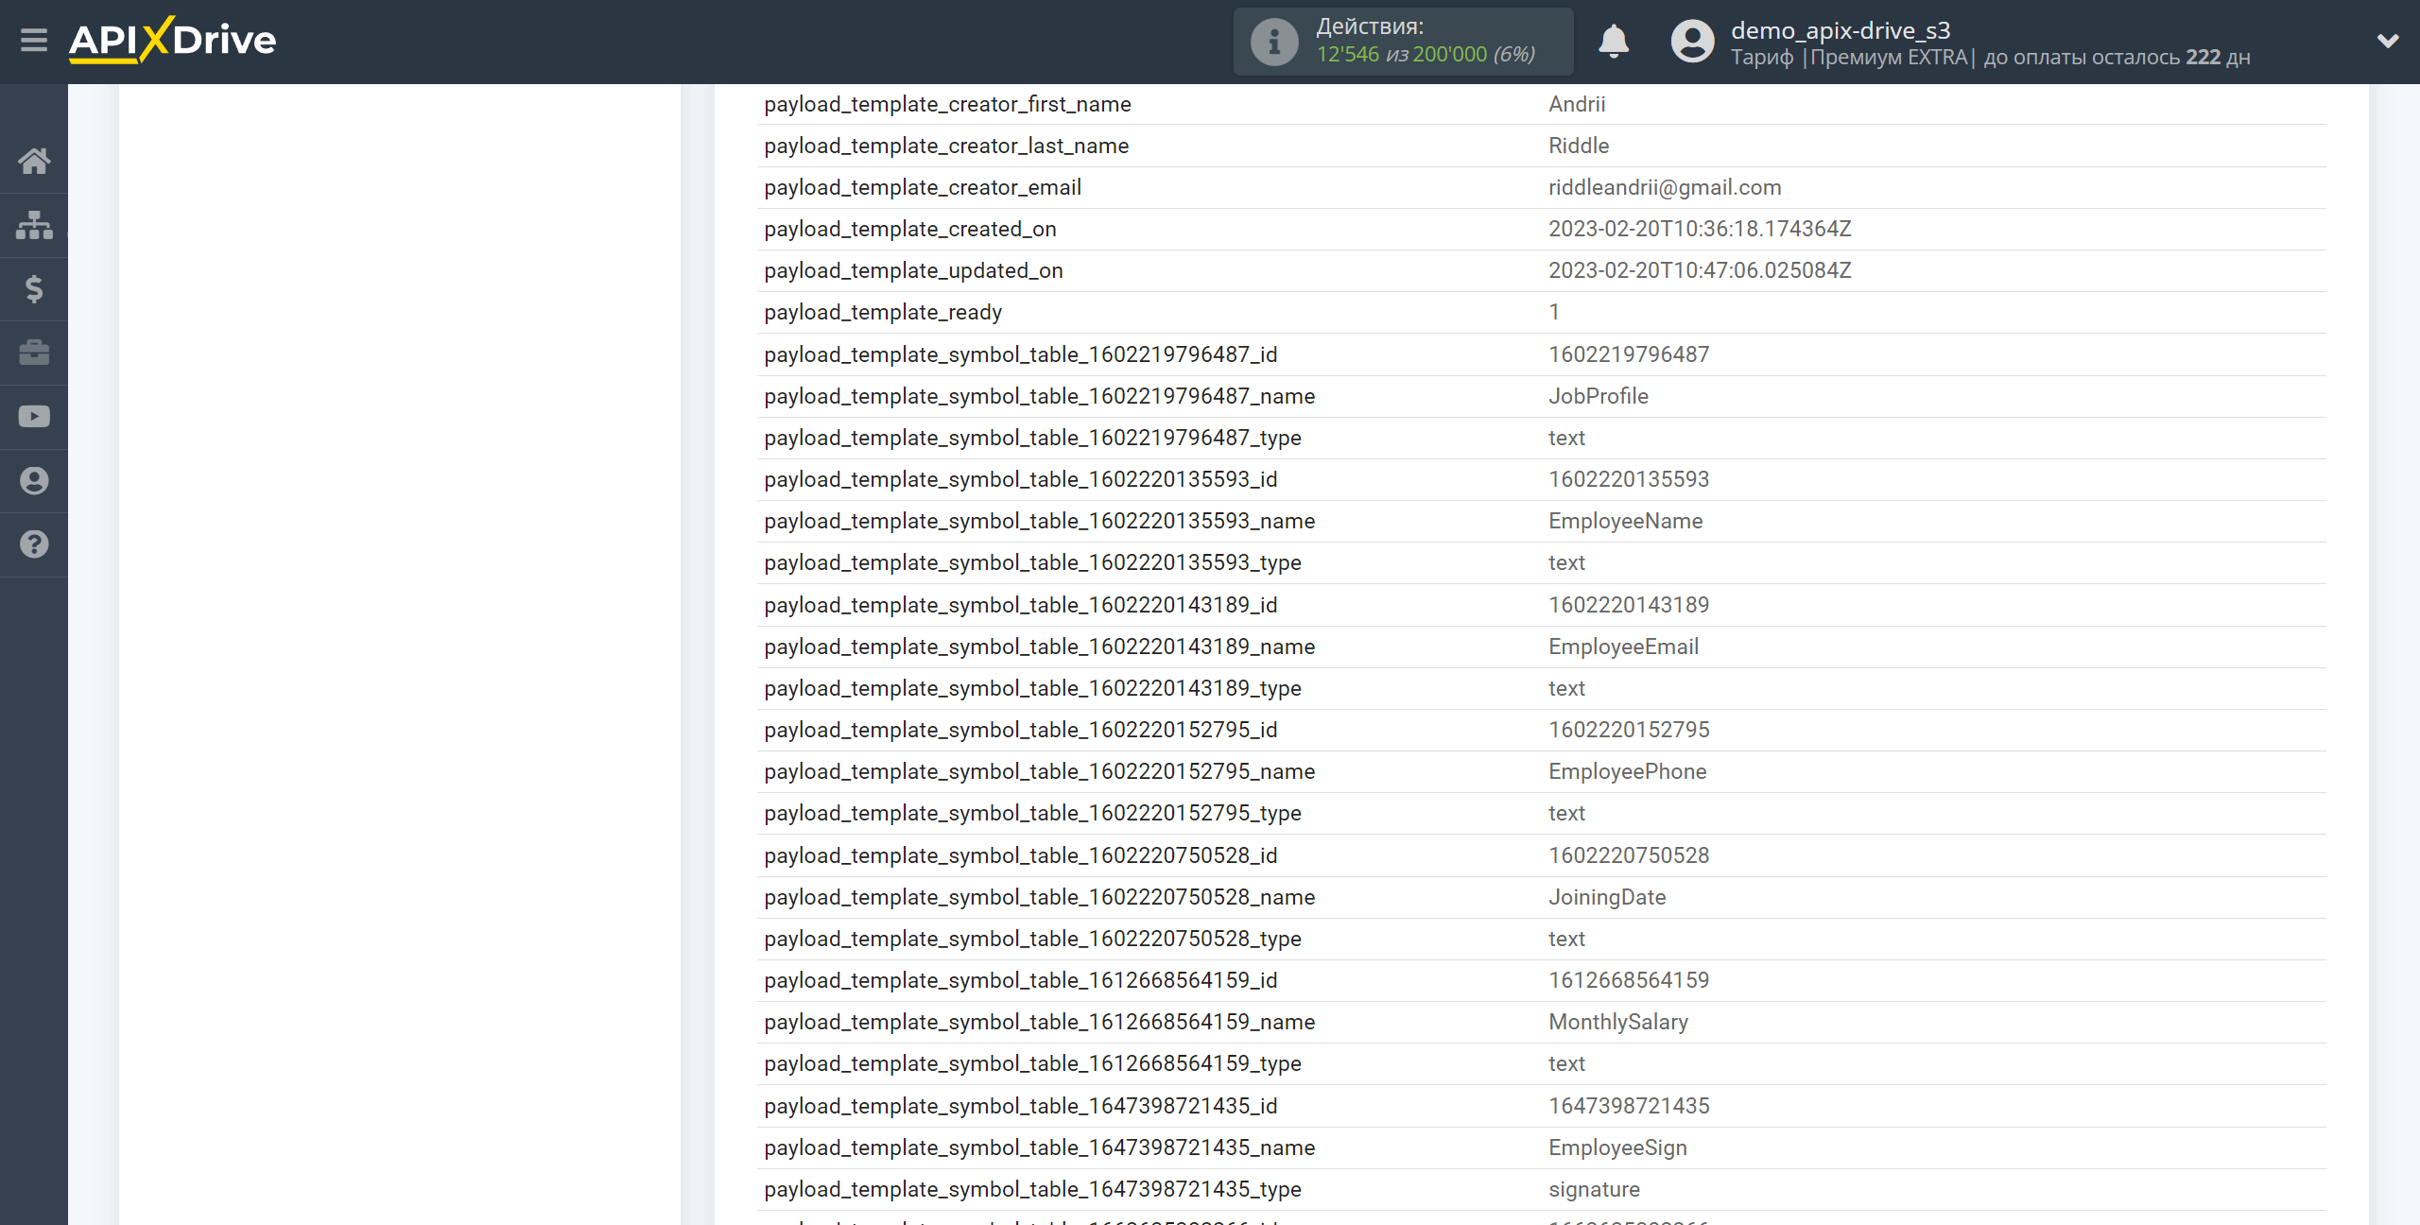Expand the account dropdown chevron
The width and height of the screenshot is (2420, 1225).
[2388, 41]
